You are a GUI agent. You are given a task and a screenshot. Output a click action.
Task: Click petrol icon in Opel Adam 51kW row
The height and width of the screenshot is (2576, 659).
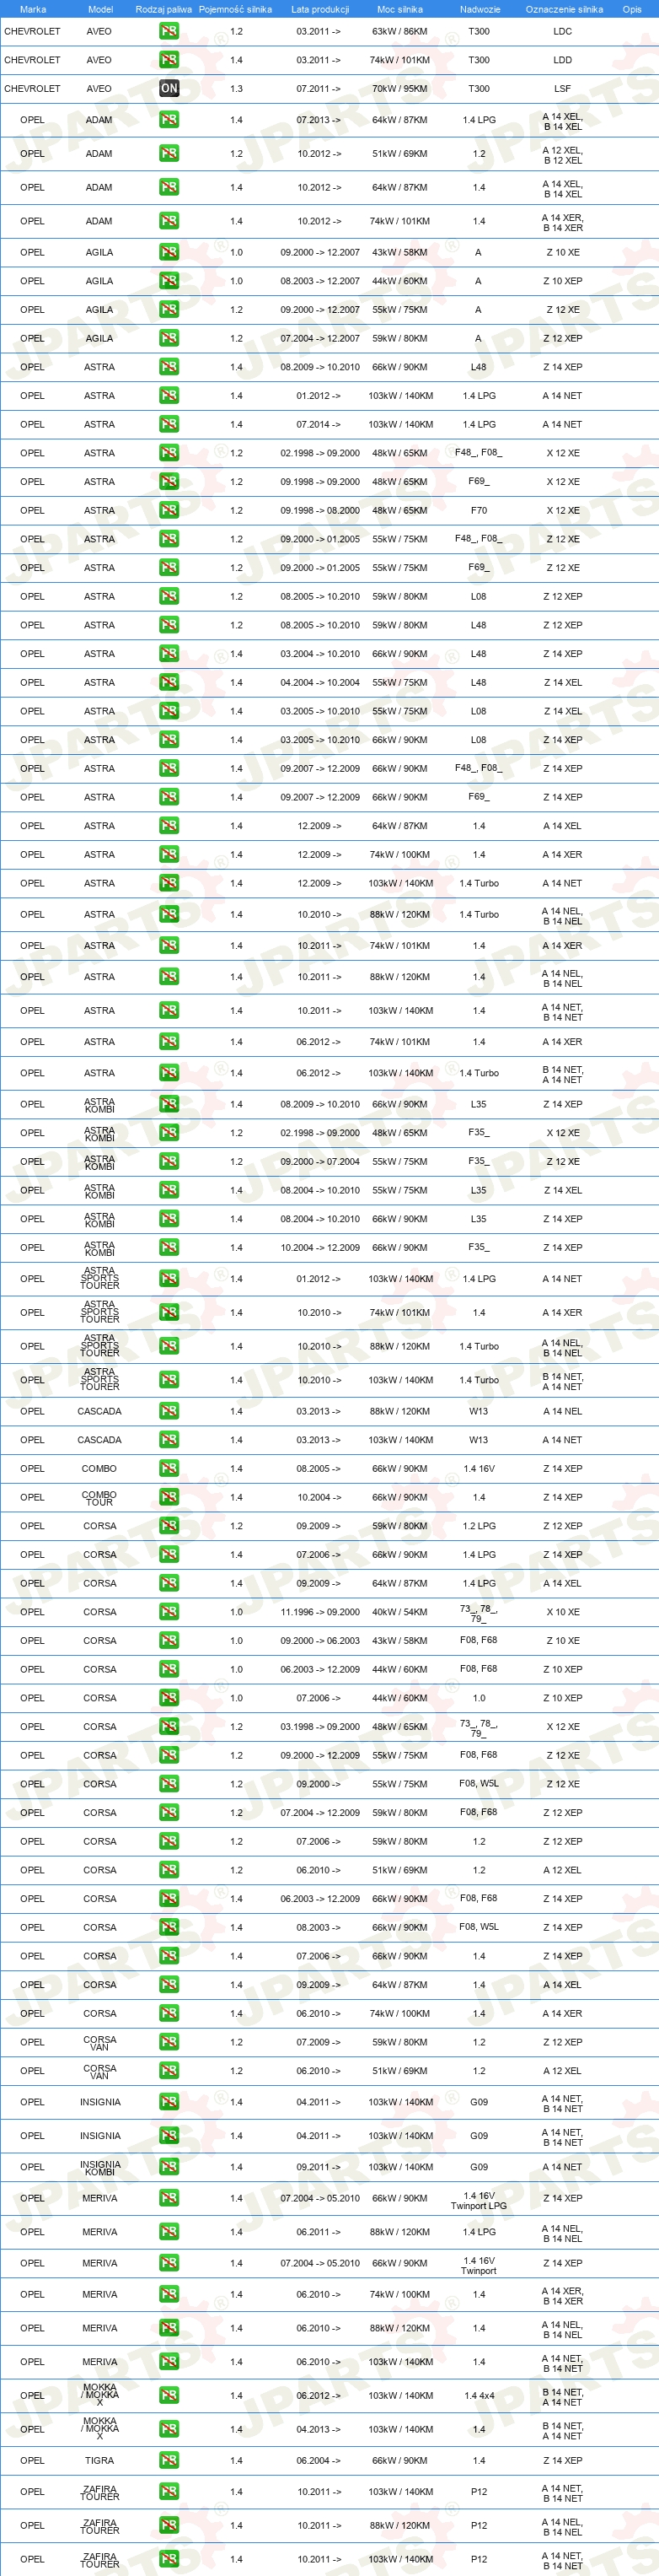click(169, 154)
